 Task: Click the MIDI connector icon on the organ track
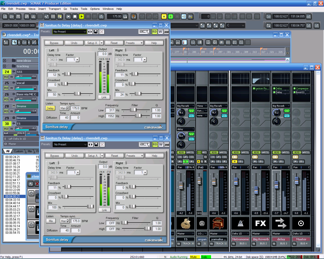click(x=202, y=223)
